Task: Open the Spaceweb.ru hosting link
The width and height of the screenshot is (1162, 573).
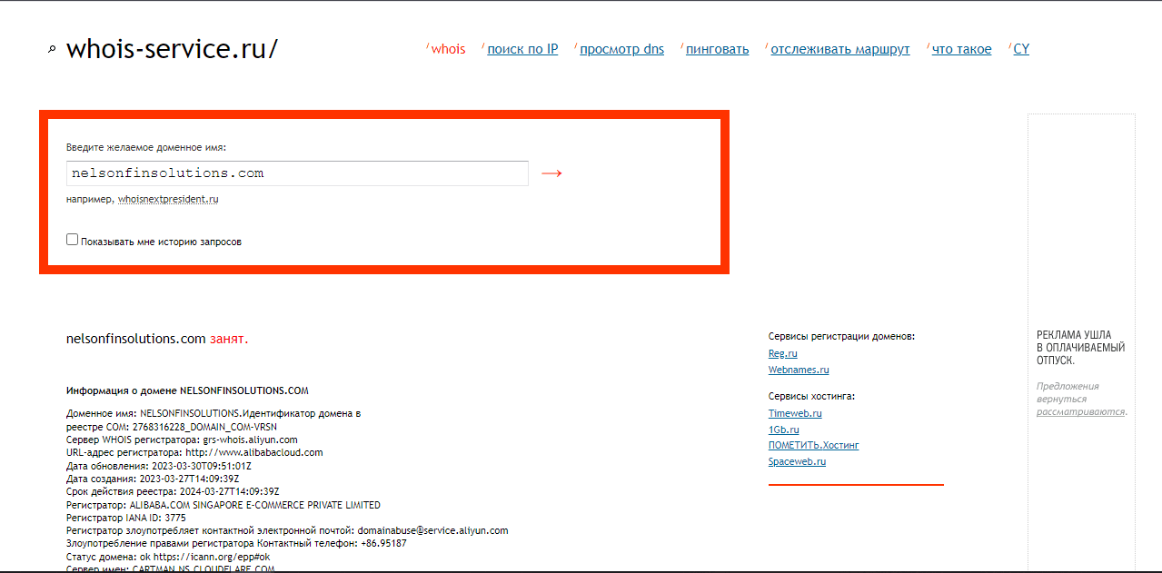Action: click(x=797, y=461)
